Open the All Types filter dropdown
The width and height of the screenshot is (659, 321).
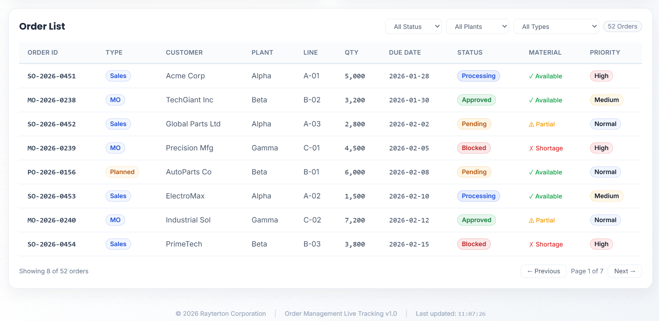pos(555,26)
